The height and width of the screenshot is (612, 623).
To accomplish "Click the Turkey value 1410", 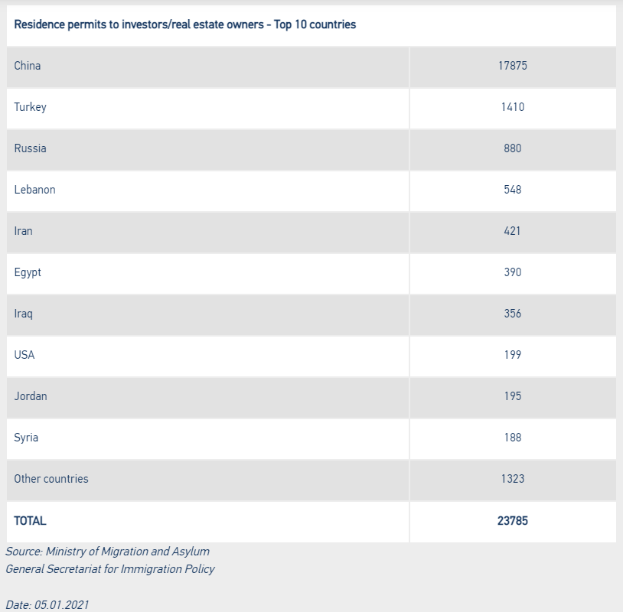I will click(x=512, y=107).
